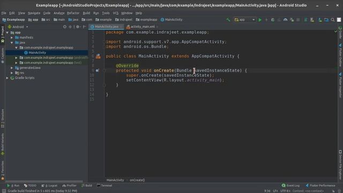Select MainActivity class in project tree

(37, 53)
